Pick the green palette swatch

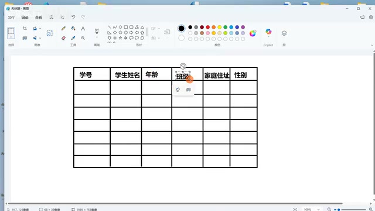225,28
